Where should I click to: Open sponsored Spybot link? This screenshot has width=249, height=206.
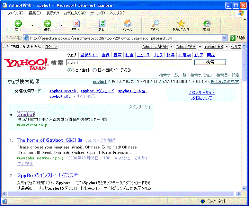pos(26,114)
